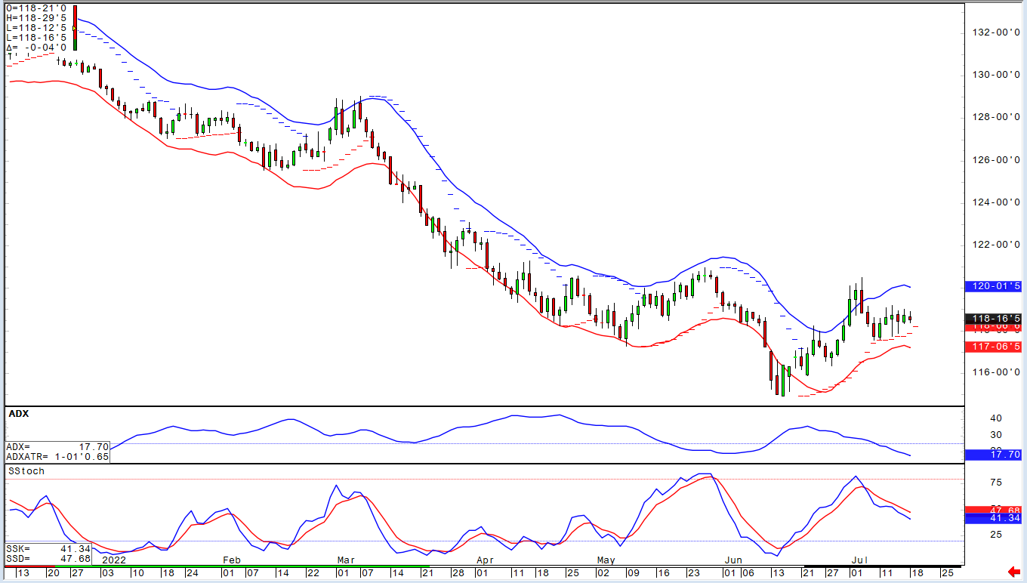The height and width of the screenshot is (583, 1027).
Task: Click the Feb month label on time axis
Action: (x=232, y=560)
